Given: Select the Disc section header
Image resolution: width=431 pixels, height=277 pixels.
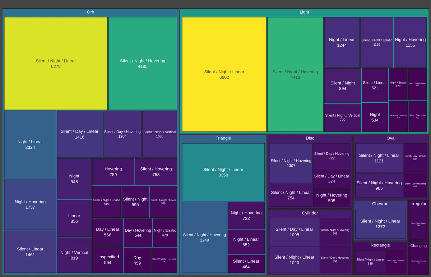Looking at the screenshot, I should (310, 138).
